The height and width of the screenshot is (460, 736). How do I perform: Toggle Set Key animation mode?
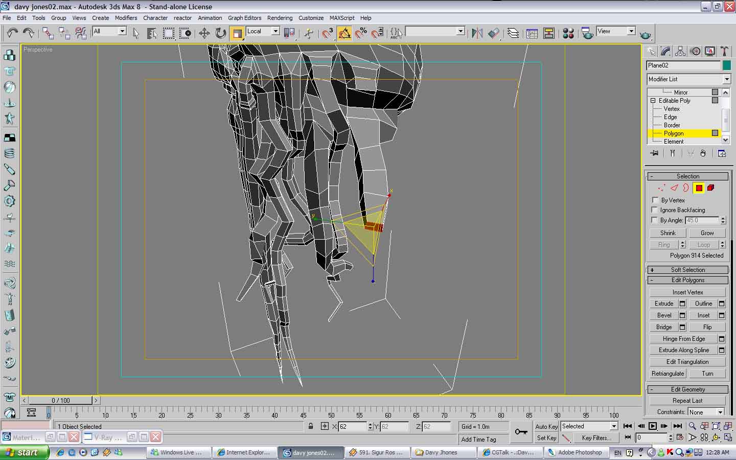[x=546, y=438]
